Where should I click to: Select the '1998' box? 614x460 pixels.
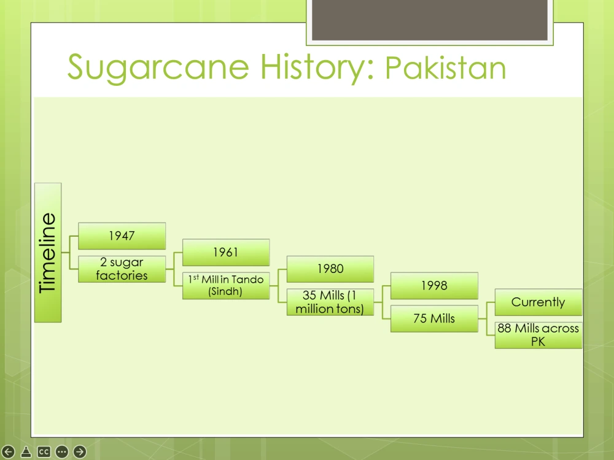(434, 286)
